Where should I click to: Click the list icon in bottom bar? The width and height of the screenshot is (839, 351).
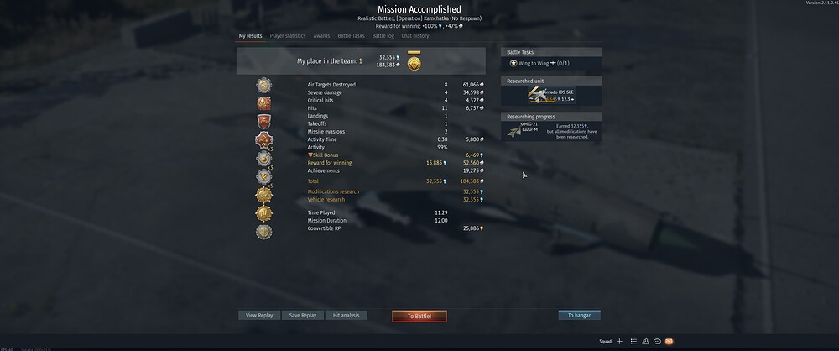(633, 342)
